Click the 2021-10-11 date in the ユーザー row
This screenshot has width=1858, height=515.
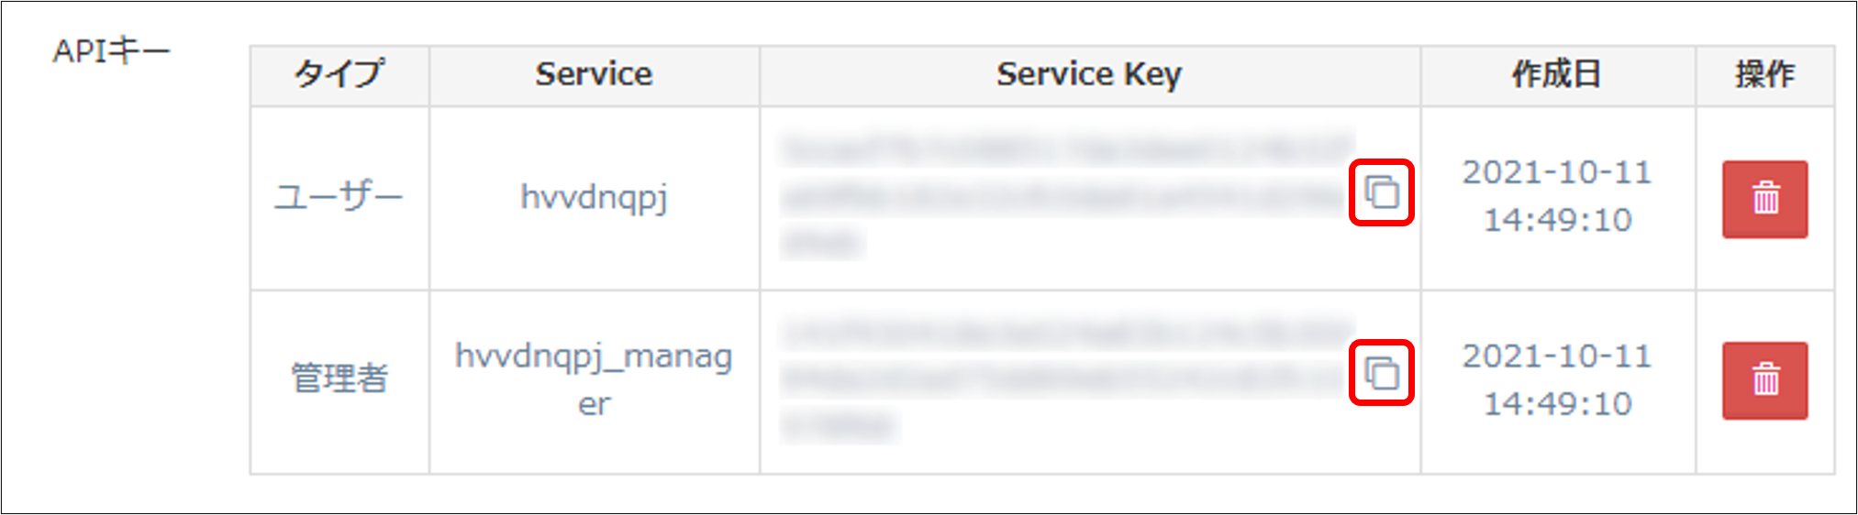pyautogui.click(x=1557, y=172)
